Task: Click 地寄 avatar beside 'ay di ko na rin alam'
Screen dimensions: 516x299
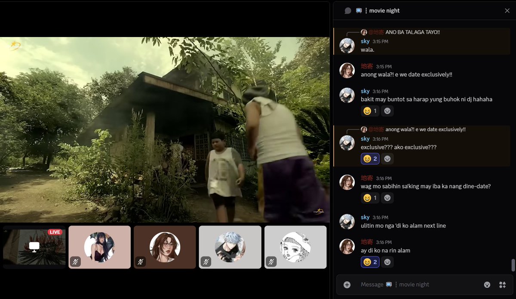Action: pos(347,246)
